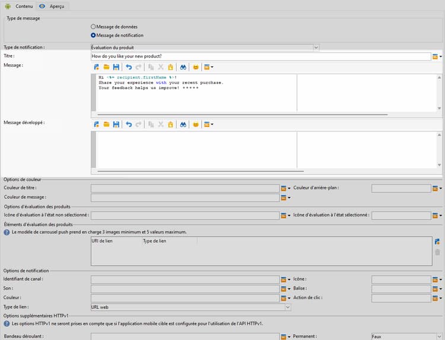Open Message développé personalization field dropdown
Image resolution: width=445 pixels, height=340 pixels.
click(209, 124)
